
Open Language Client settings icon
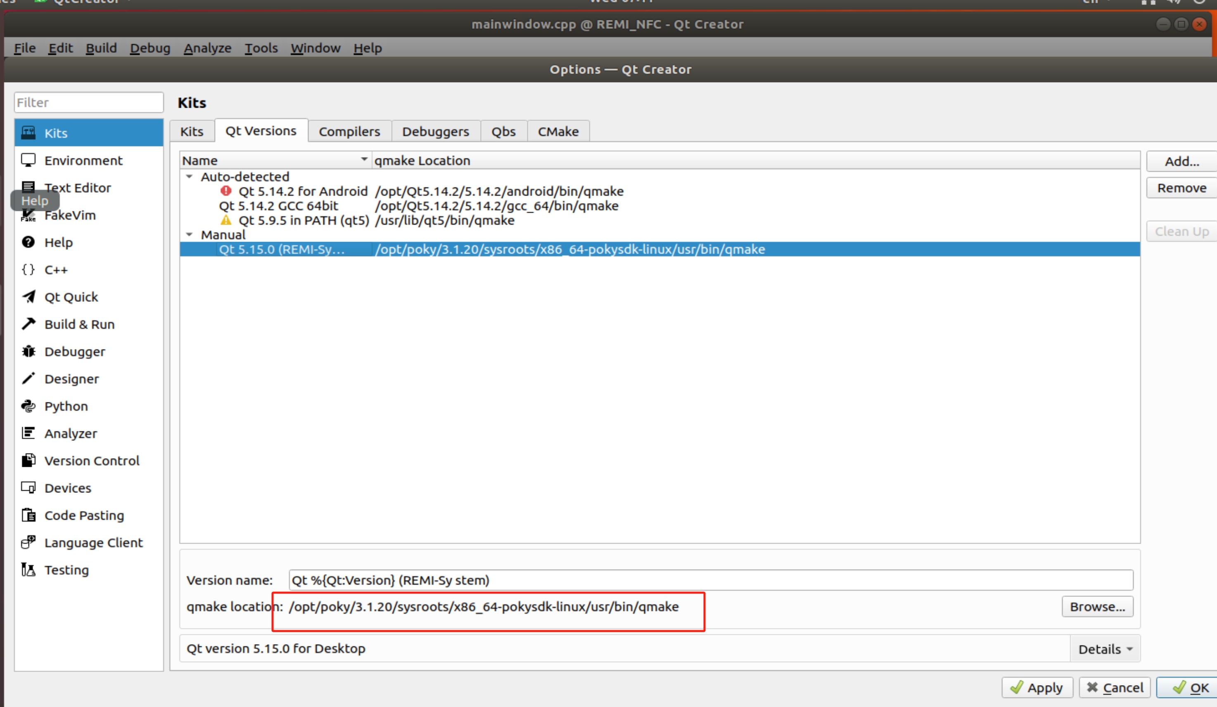[28, 542]
